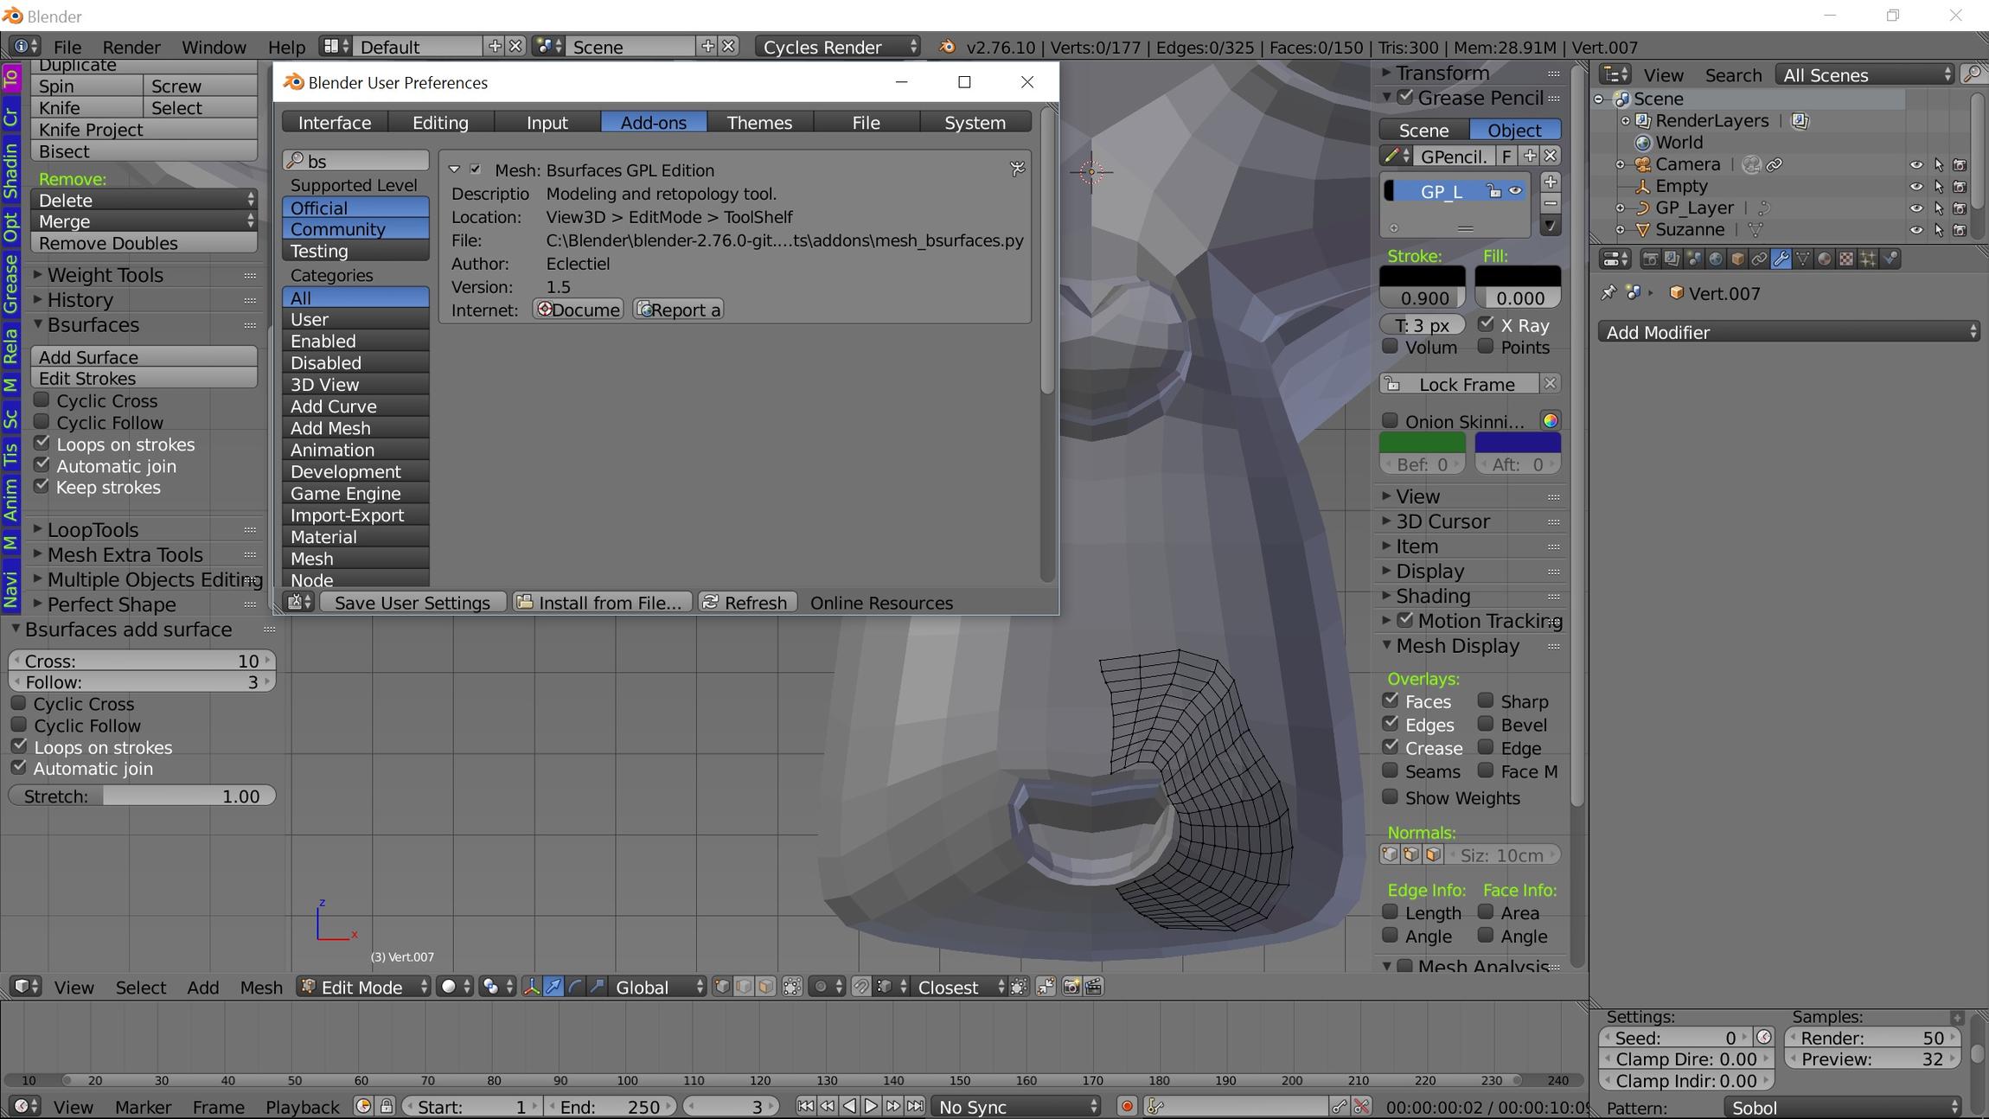This screenshot has height=1119, width=1989.
Task: Switch to the System preferences tab
Action: point(975,122)
